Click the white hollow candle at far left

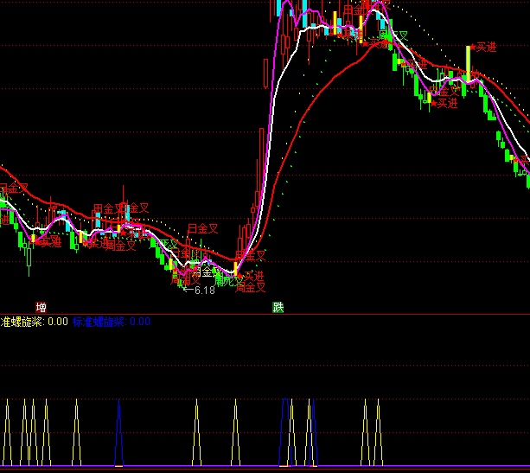click(x=29, y=256)
